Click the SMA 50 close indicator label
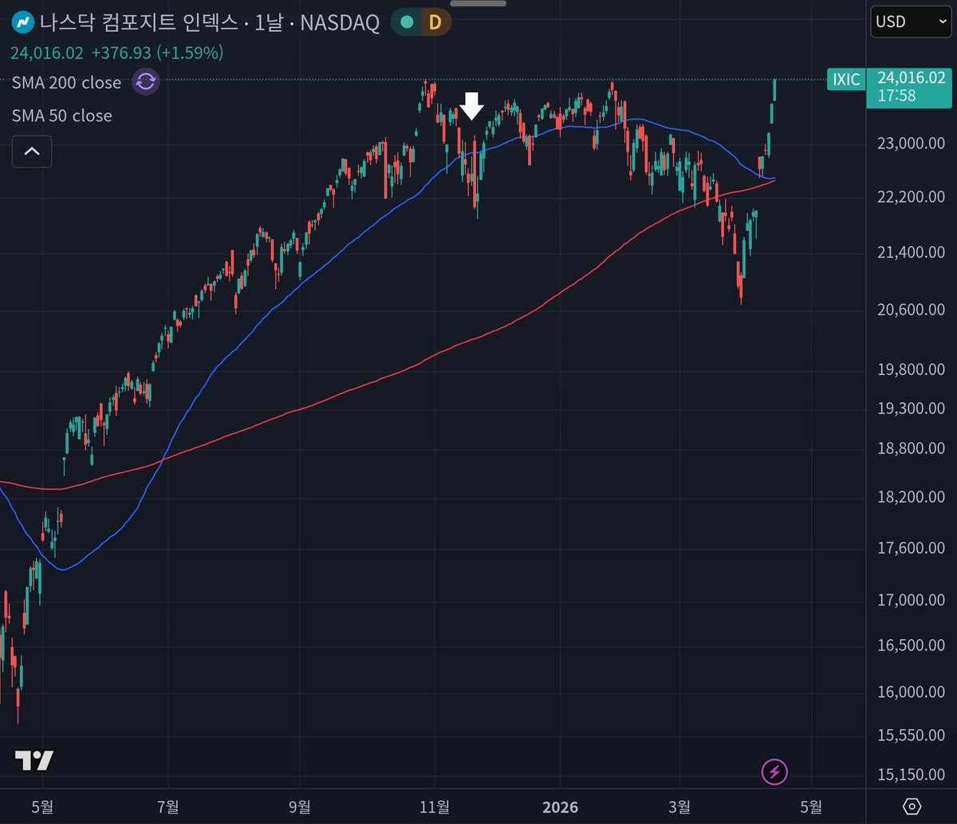This screenshot has width=957, height=824. pyautogui.click(x=61, y=116)
